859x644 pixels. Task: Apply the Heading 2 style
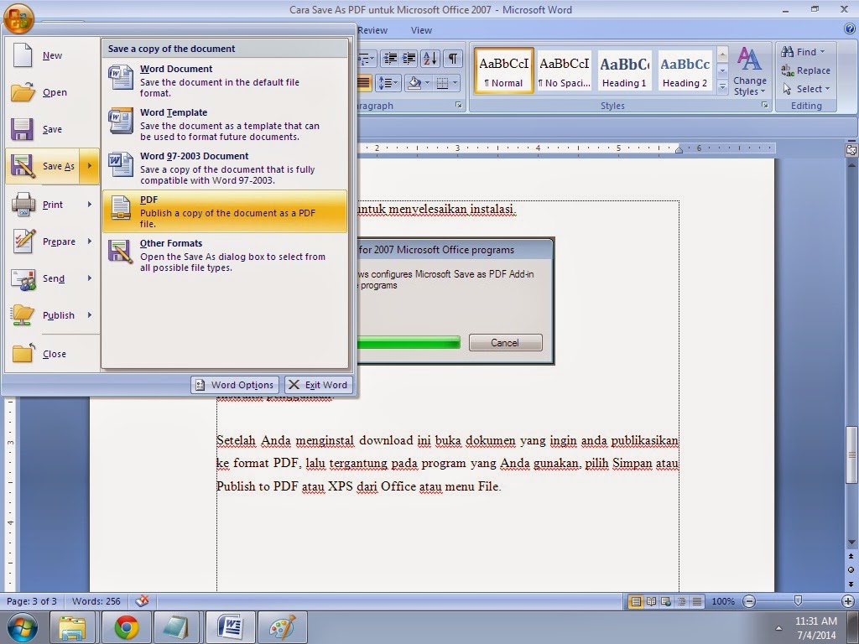pos(685,70)
